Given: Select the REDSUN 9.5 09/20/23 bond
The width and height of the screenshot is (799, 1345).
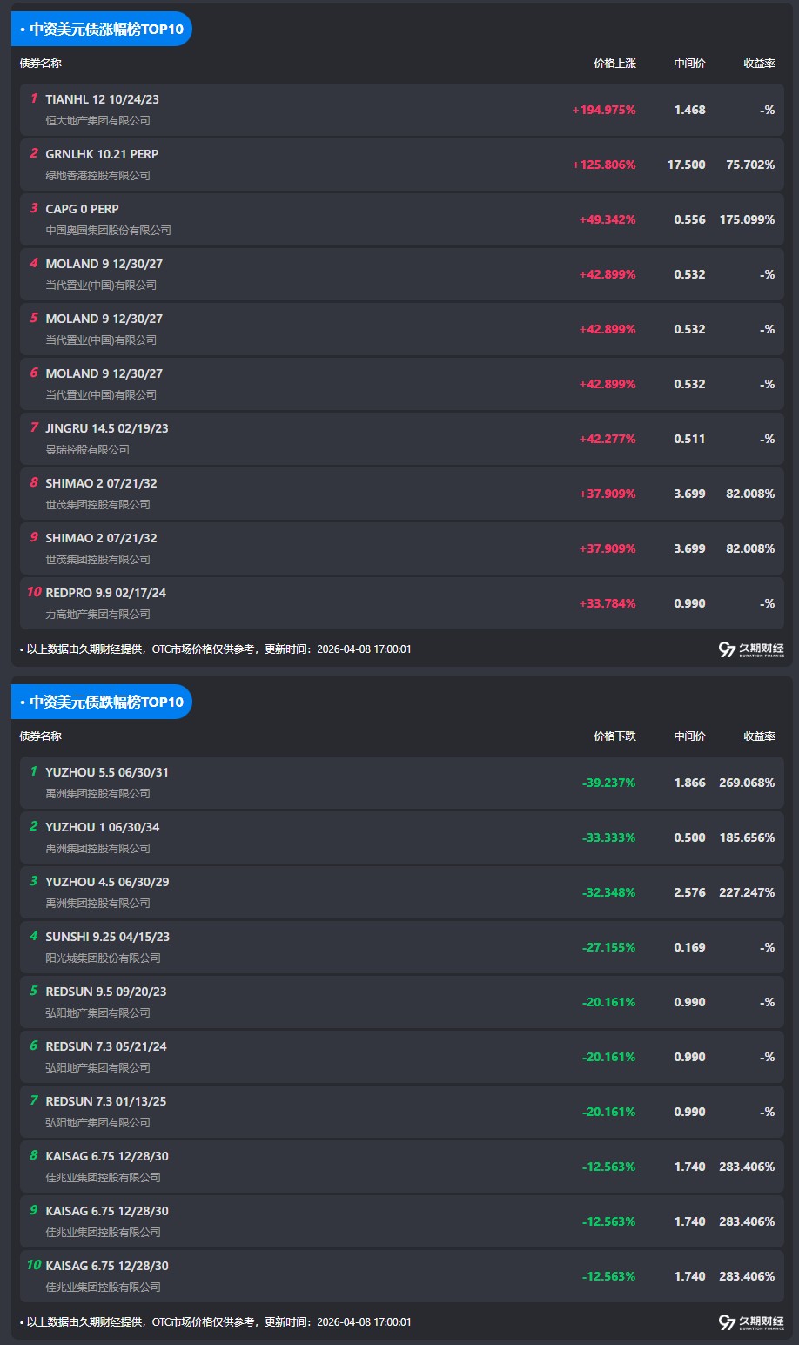Looking at the screenshot, I should [x=105, y=992].
